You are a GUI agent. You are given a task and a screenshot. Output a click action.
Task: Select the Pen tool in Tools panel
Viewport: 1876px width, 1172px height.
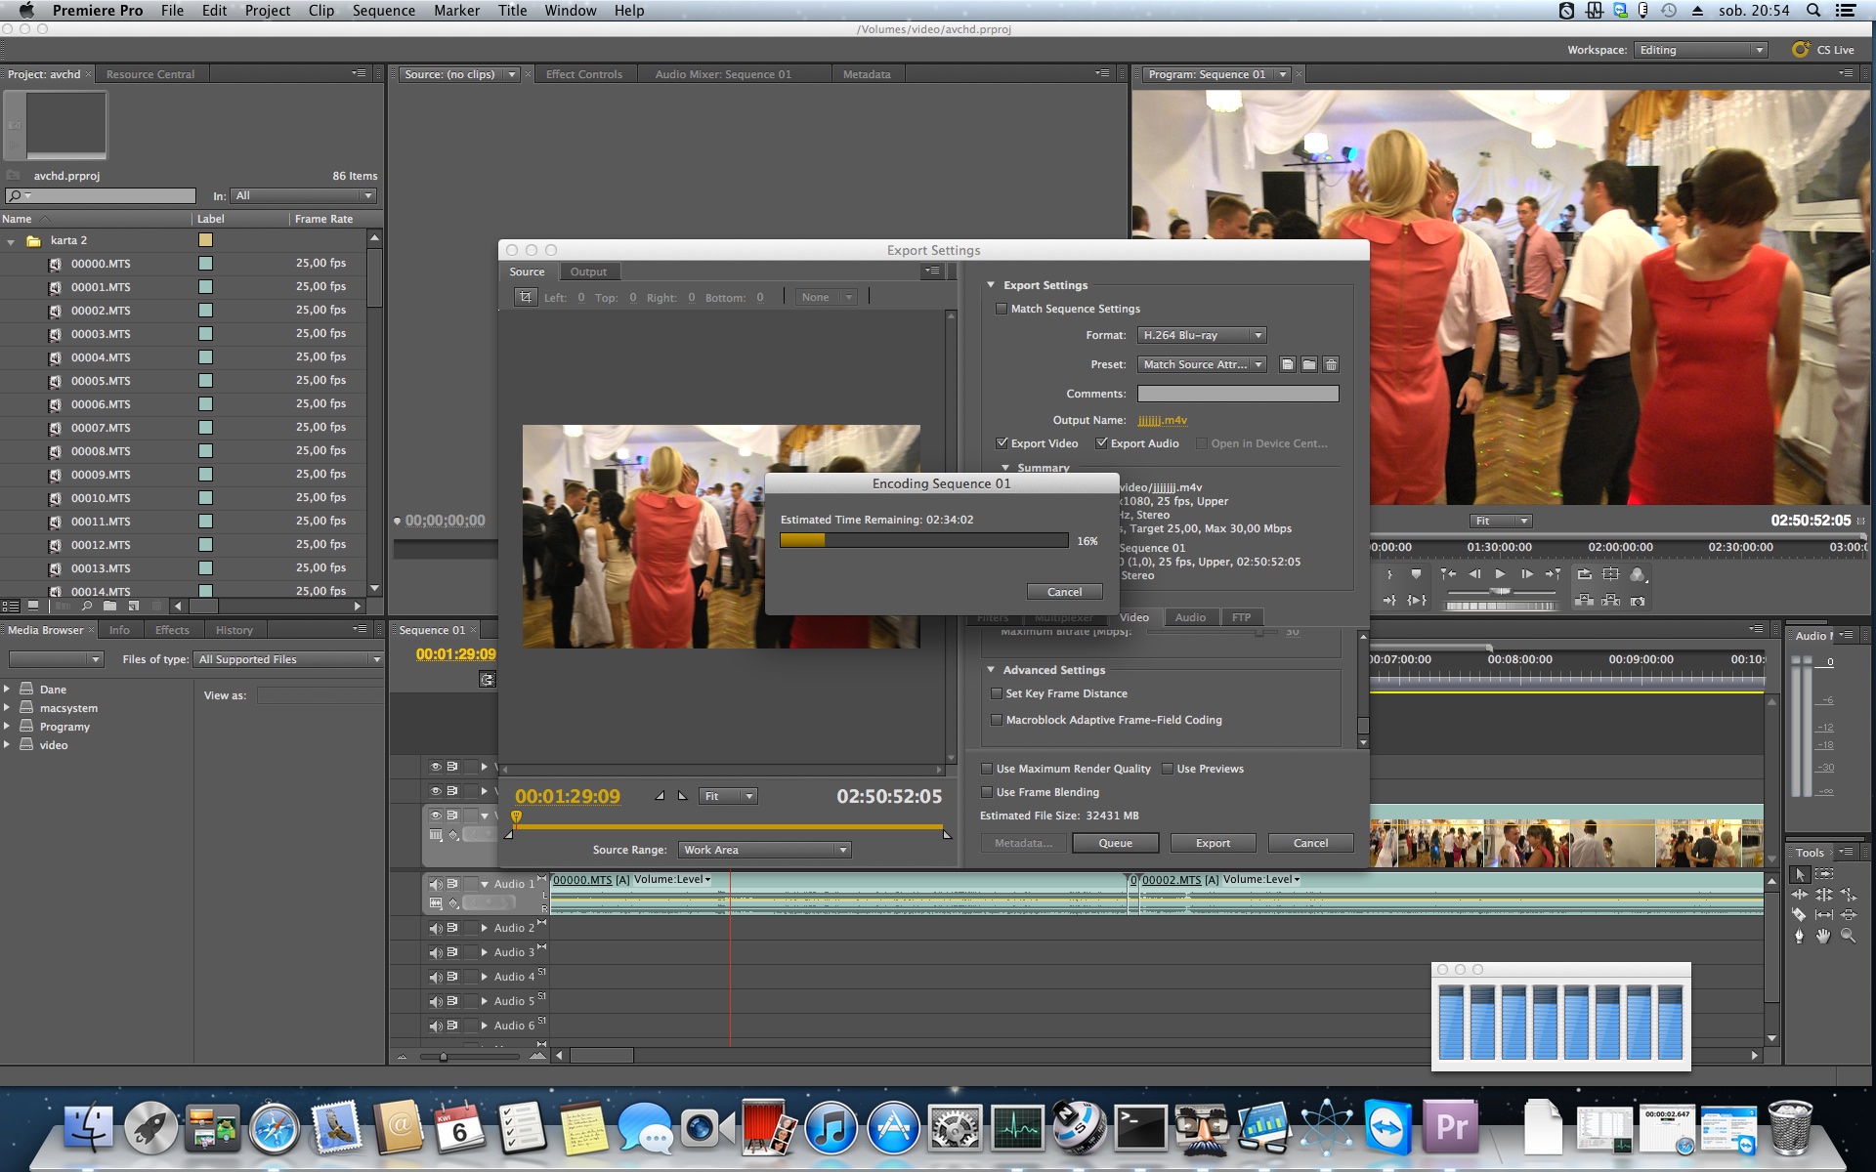click(x=1799, y=936)
